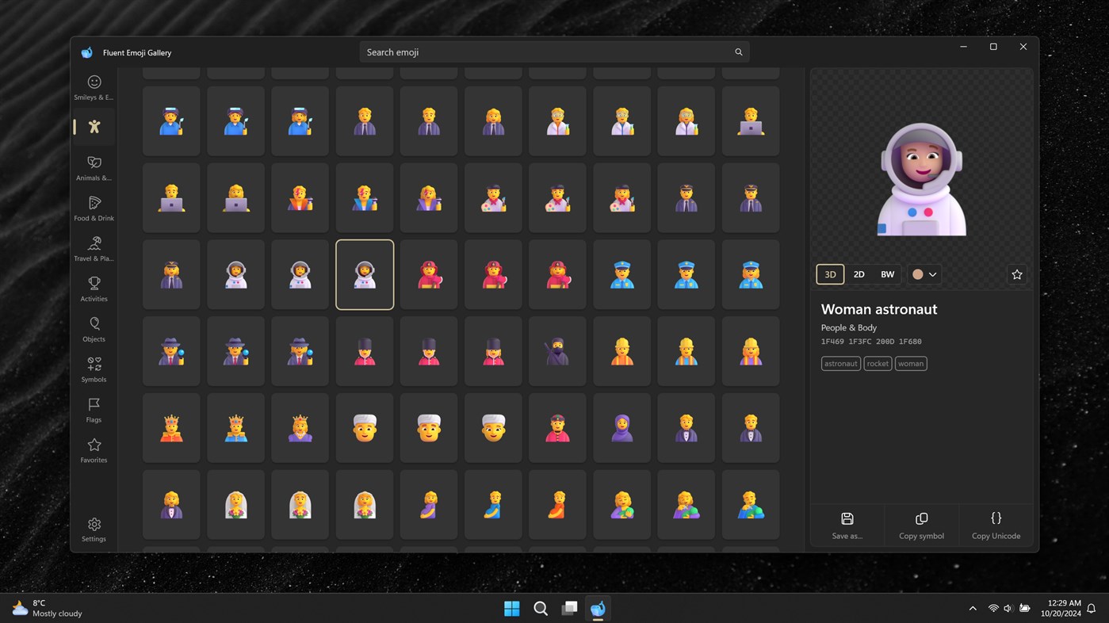1109x623 pixels.
Task: Open Save as options
Action: 847,525
